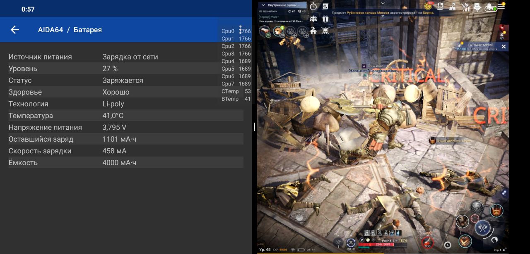Select the 'Оставшийся заряд' 1101 мА·ч row

pyautogui.click(x=126, y=139)
